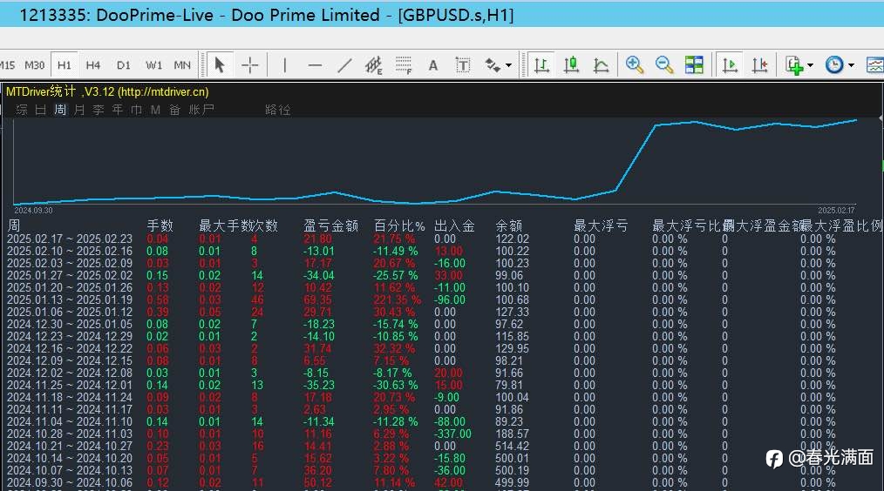
Task: Click the 最大浮亏 column header
Action: pos(601,225)
